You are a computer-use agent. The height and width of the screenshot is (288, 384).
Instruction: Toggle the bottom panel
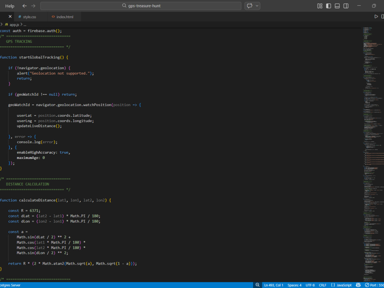(x=337, y=6)
